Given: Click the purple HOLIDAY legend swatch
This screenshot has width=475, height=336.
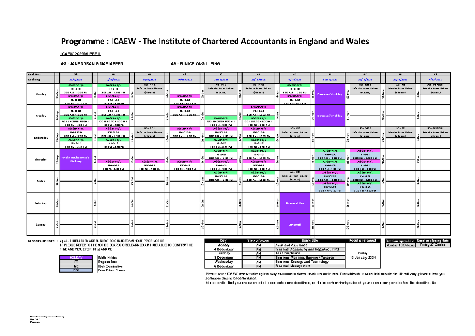Looking at the screenshot, I should (77, 258).
